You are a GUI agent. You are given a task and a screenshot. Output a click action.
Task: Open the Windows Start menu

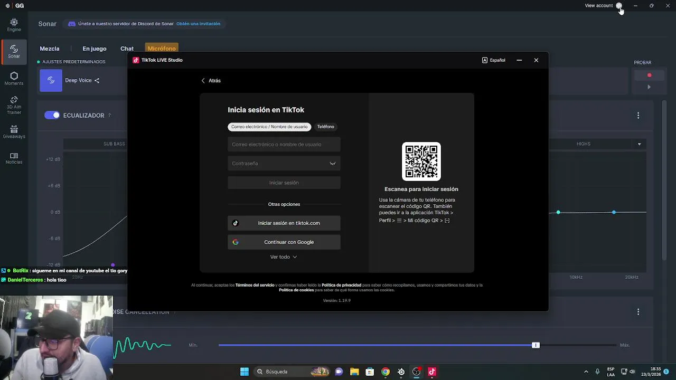click(245, 372)
